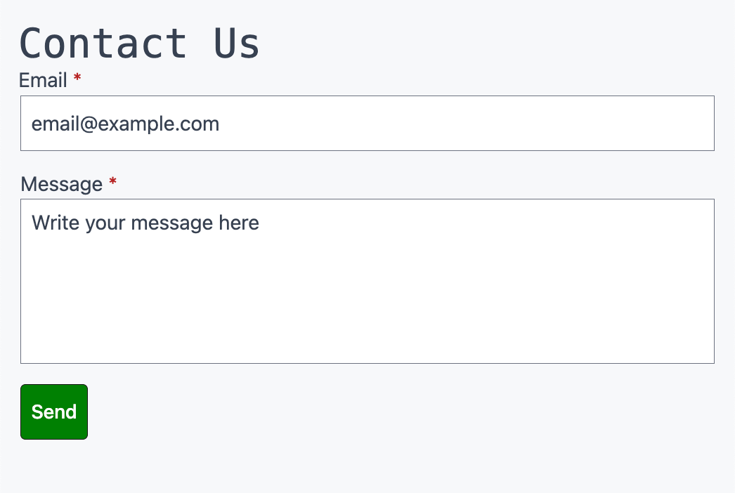Click the Email input field

367,123
